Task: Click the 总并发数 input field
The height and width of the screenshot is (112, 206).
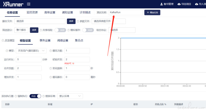Action: tap(29, 68)
